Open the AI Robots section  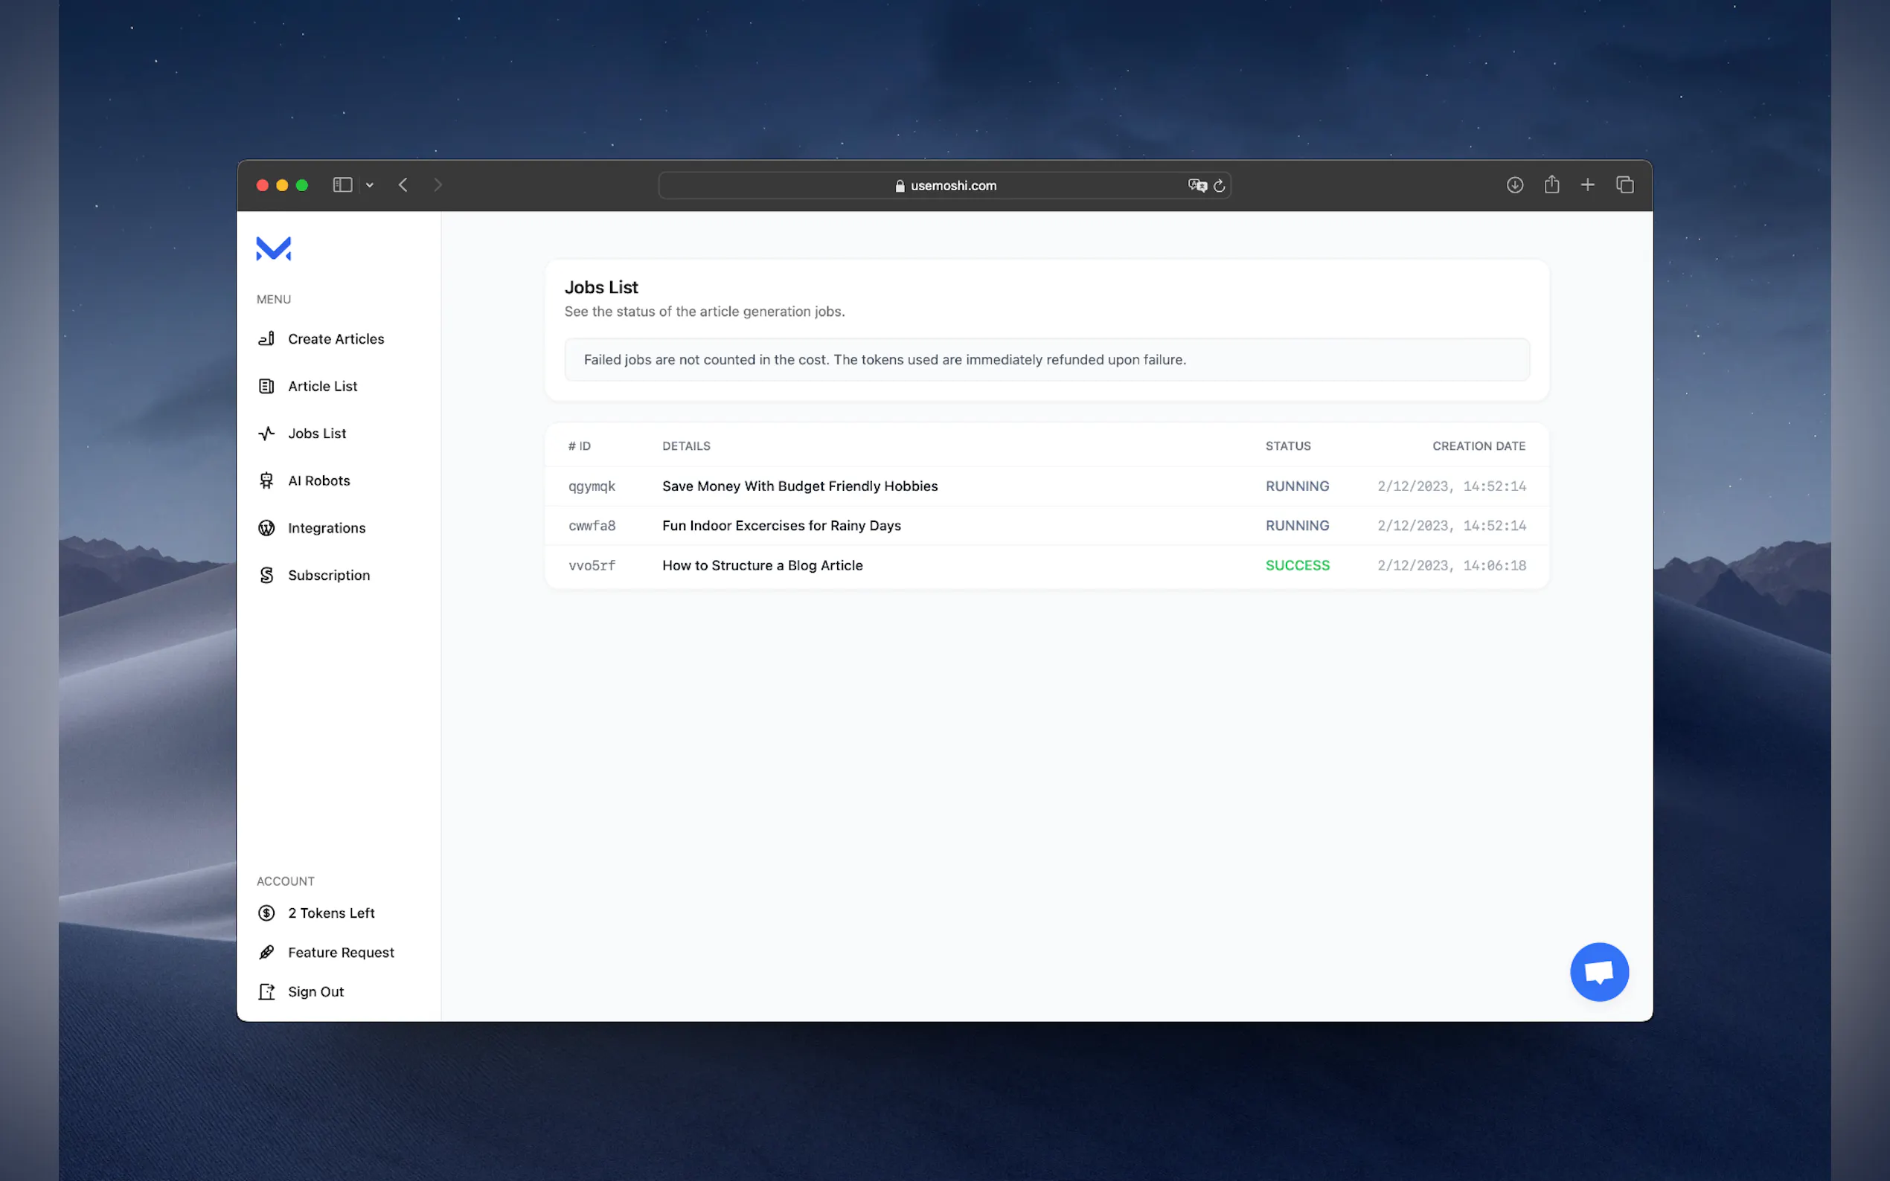coord(318,480)
